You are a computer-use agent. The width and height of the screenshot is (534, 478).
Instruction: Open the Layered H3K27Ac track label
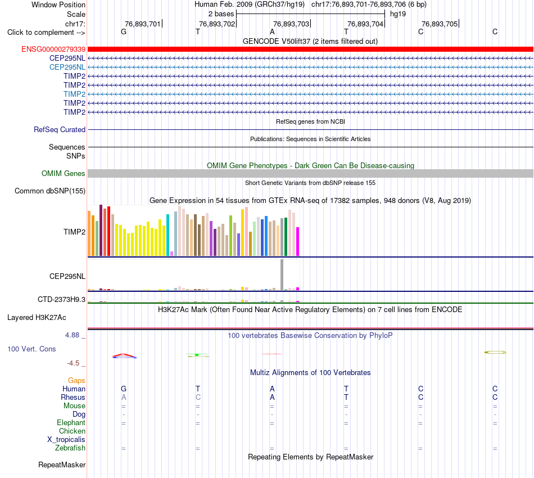click(x=37, y=318)
